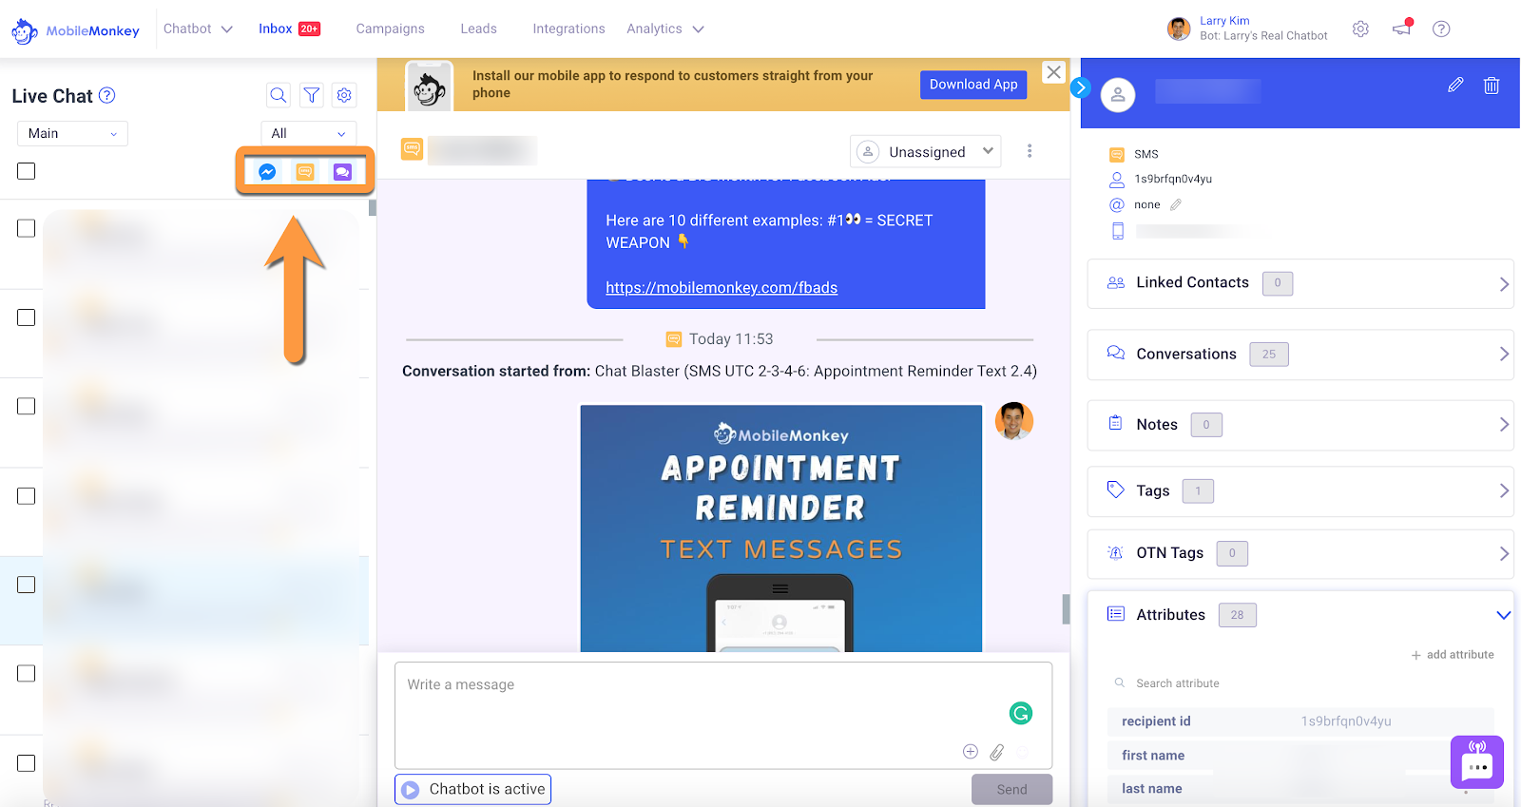The width and height of the screenshot is (1521, 807).
Task: Click the SMS channel icon beside contact name
Action: (x=412, y=149)
